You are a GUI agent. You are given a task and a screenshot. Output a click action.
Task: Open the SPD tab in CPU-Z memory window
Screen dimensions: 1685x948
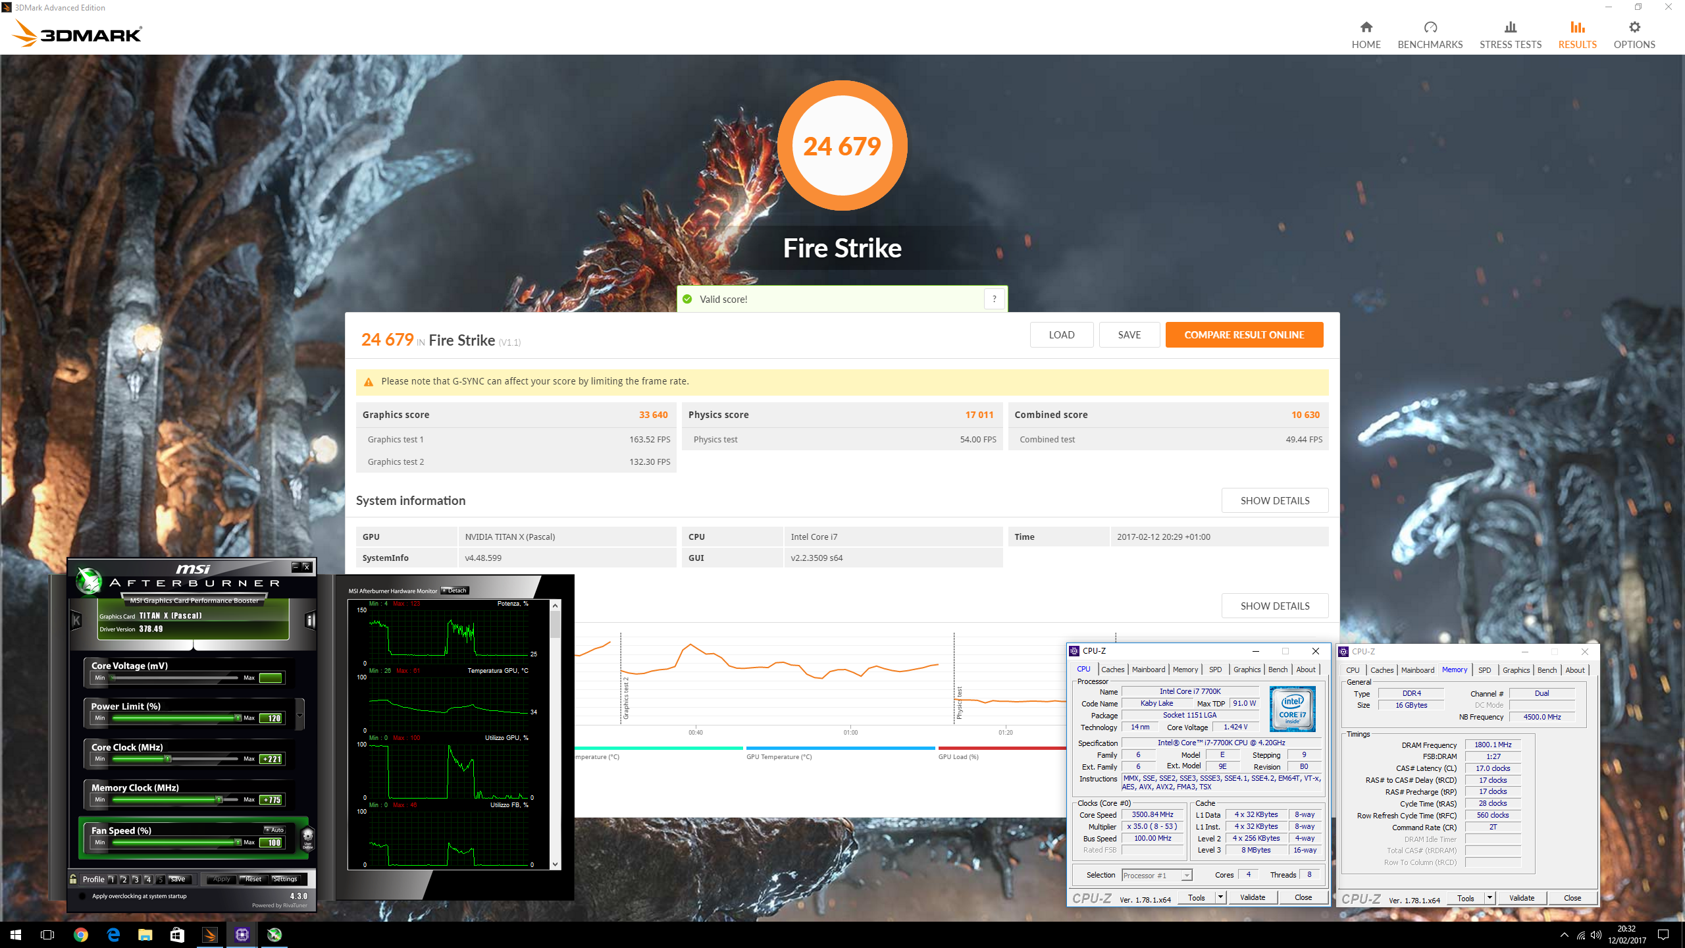(1484, 670)
